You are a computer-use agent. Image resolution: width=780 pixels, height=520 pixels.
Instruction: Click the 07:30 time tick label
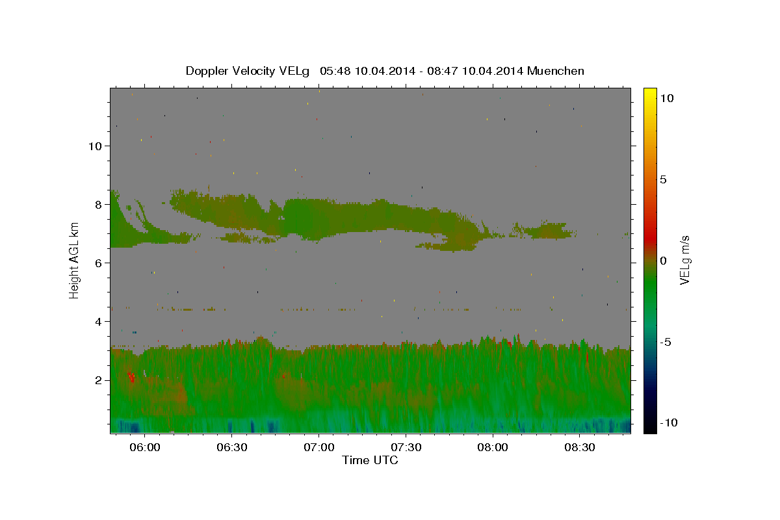coord(406,448)
